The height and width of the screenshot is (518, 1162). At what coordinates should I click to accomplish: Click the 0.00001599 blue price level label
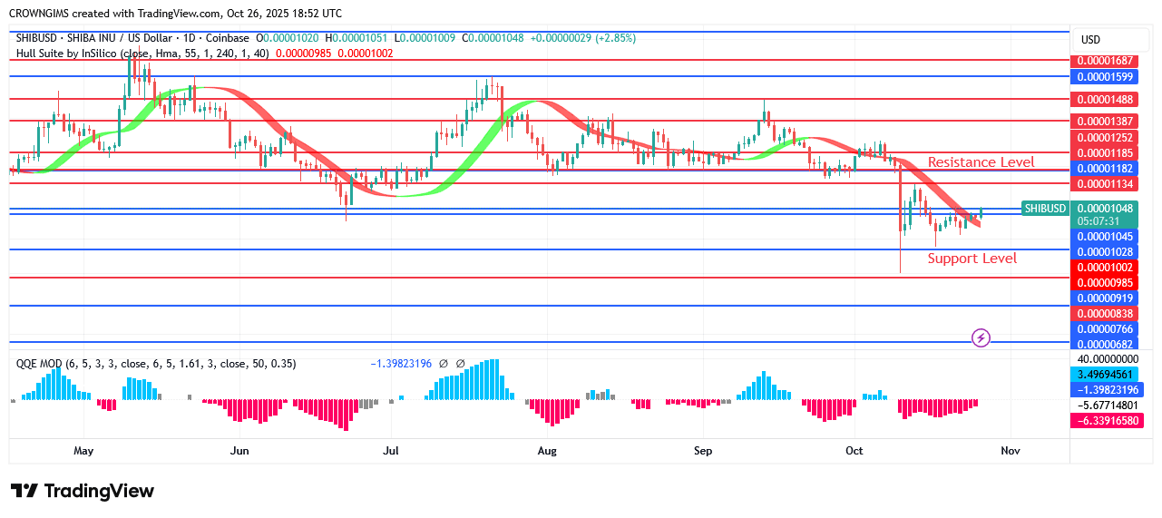click(1103, 76)
